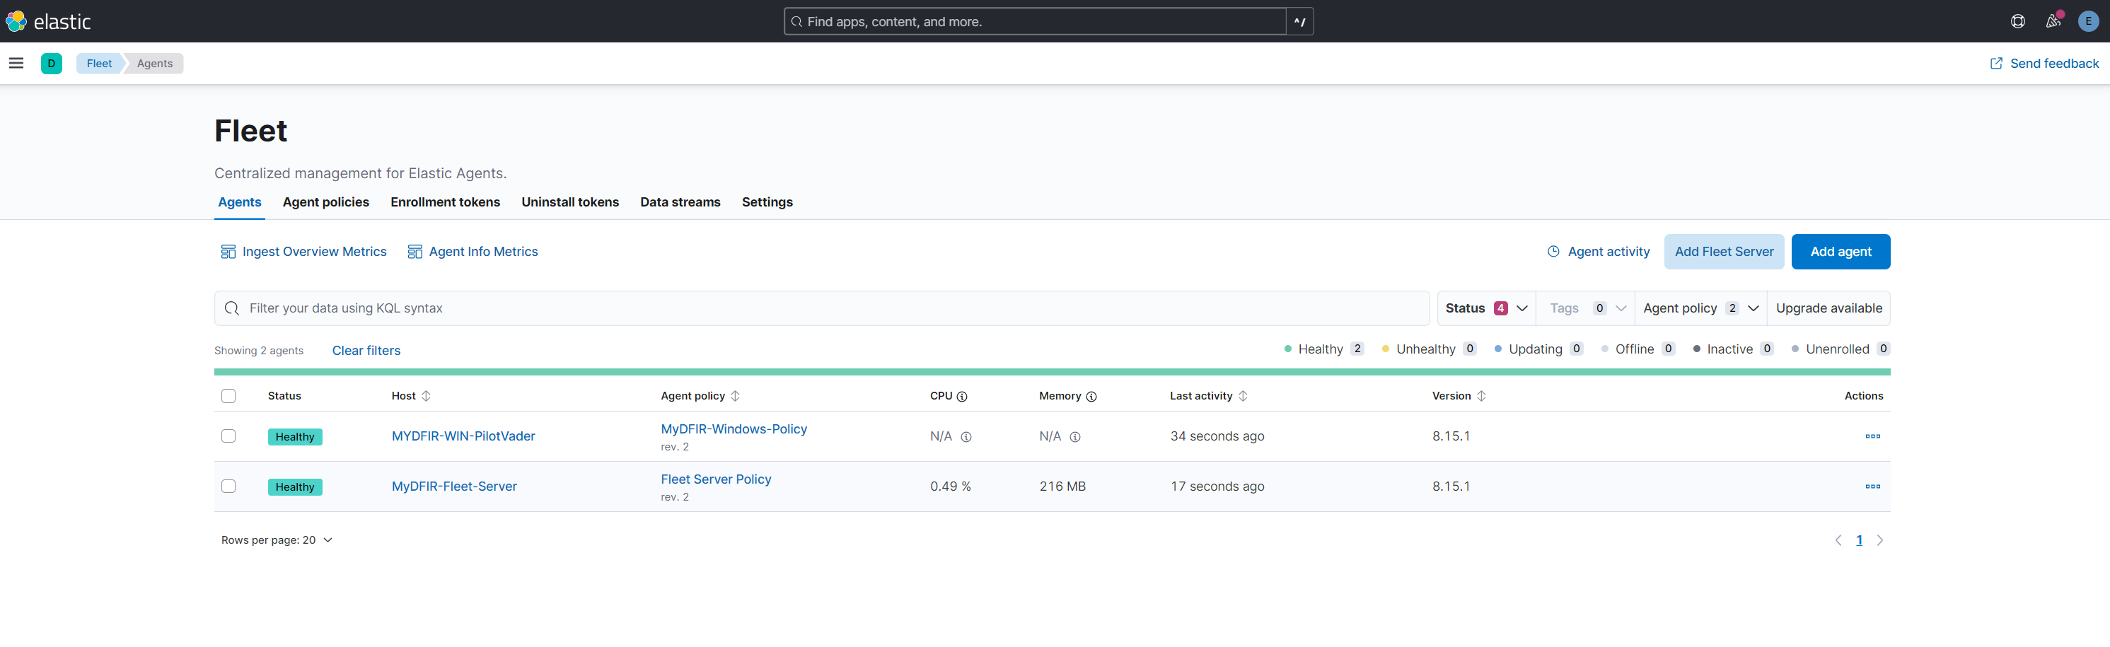Open the Agent policy filter dropdown

coord(1700,308)
